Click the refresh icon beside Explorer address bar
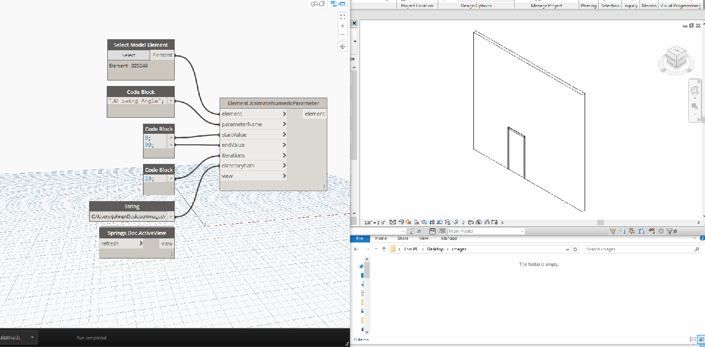 [575, 249]
